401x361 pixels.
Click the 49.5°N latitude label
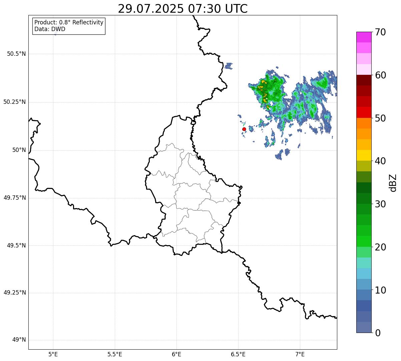tap(16, 245)
